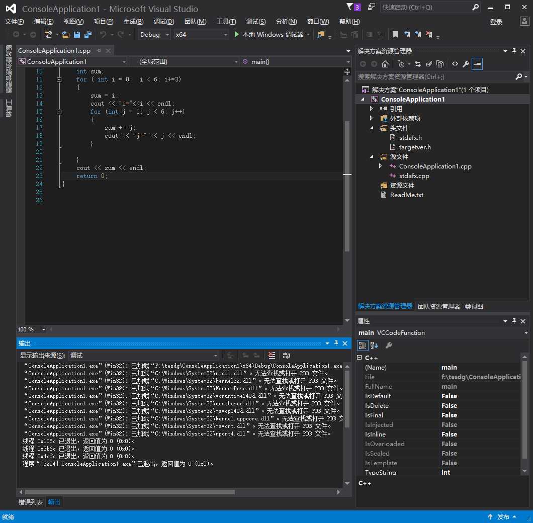The width and height of the screenshot is (533, 523).
Task: Toggle Sync with Active Document in Solution Explorer
Action: pyautogui.click(x=418, y=64)
